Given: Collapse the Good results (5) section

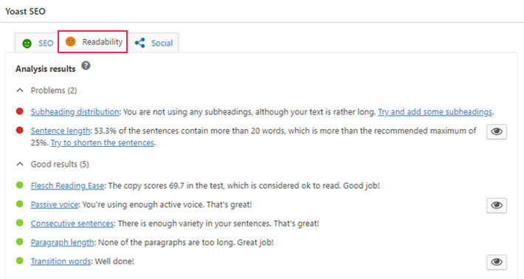Looking at the screenshot, I should 52,164.
